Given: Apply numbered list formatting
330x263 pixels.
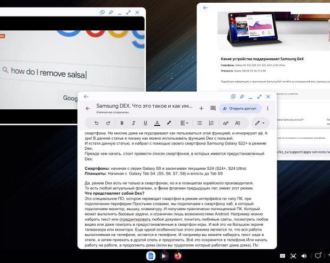Looking at the screenshot, I should tap(211, 123).
